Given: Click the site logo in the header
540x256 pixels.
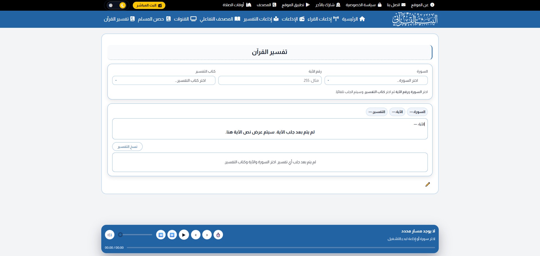Looking at the screenshot, I should 415,19.
